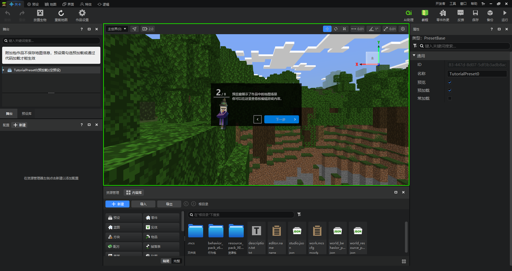Click the filter icon in 属性 panel
The image size is (512, 271).
[415, 46]
